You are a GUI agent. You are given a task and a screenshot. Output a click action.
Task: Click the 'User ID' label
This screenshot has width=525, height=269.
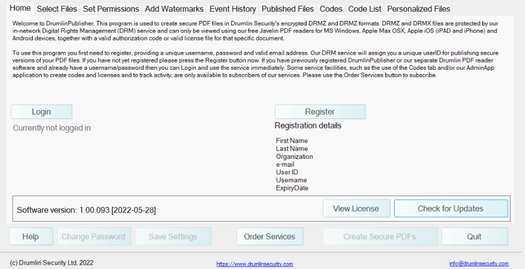(287, 173)
